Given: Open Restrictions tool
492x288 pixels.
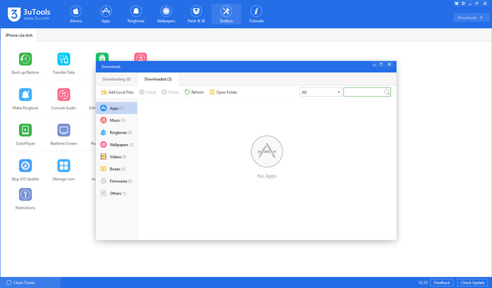Looking at the screenshot, I should pos(25,199).
